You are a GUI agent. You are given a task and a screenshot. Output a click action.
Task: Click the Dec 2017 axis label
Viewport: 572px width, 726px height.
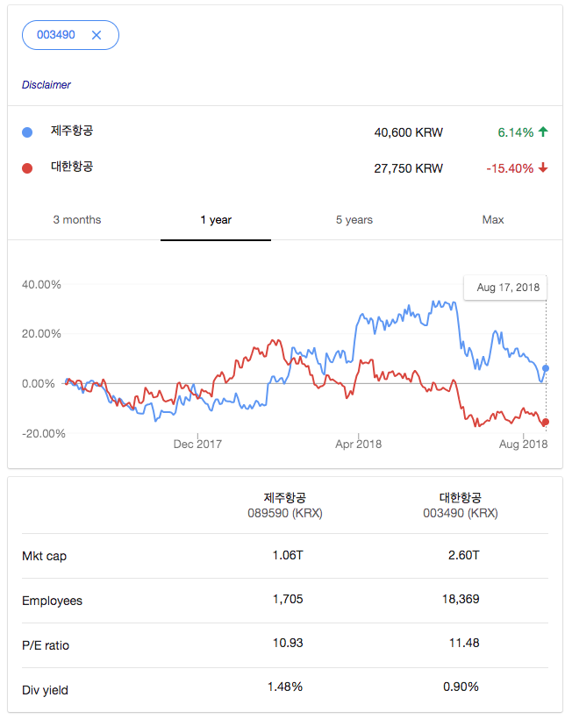point(197,445)
